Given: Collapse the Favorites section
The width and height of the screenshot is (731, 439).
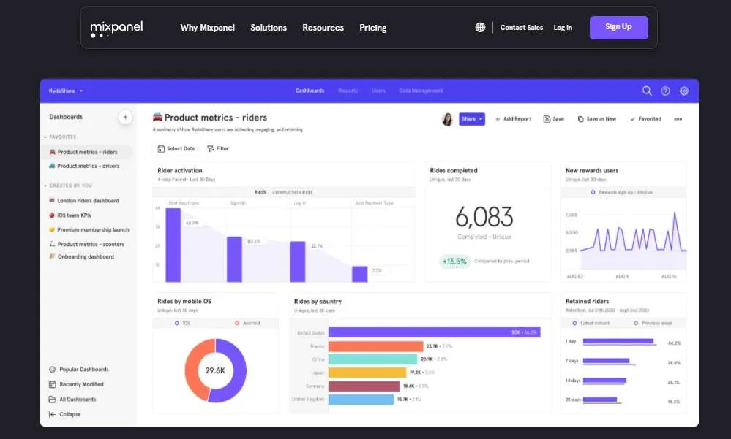Looking at the screenshot, I should (x=61, y=137).
